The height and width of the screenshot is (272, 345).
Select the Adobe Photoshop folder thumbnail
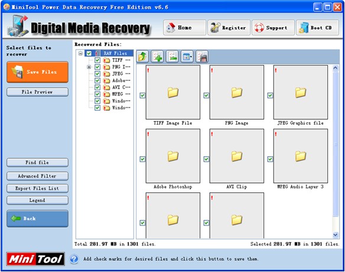point(173,156)
